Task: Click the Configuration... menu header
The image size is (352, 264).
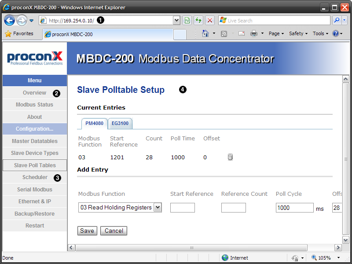Action: pos(35,129)
